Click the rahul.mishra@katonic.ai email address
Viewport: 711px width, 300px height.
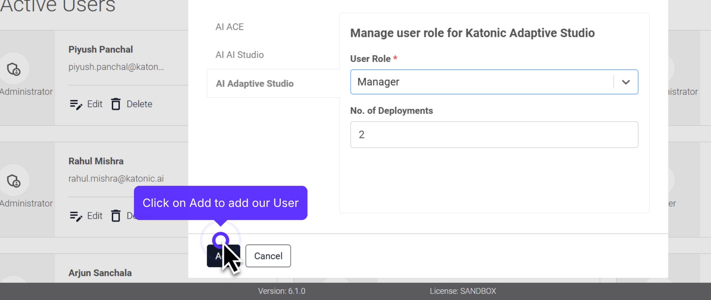[x=116, y=179]
